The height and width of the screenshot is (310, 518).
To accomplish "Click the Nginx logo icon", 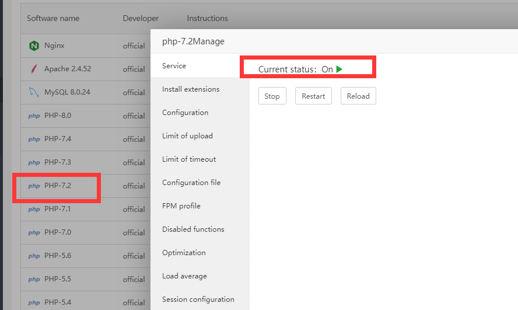I will point(34,46).
